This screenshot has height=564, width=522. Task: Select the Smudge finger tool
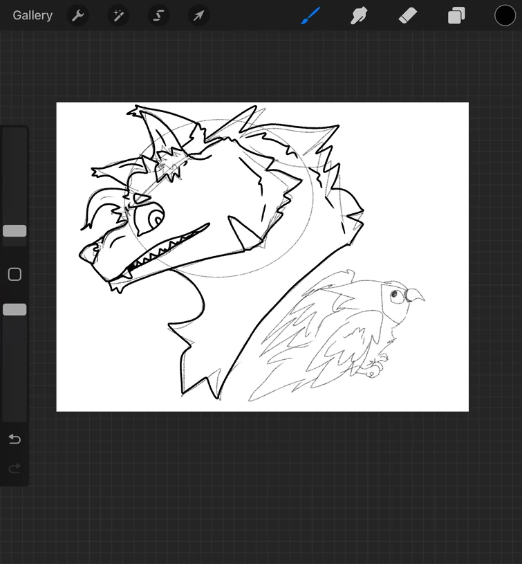[x=359, y=16]
